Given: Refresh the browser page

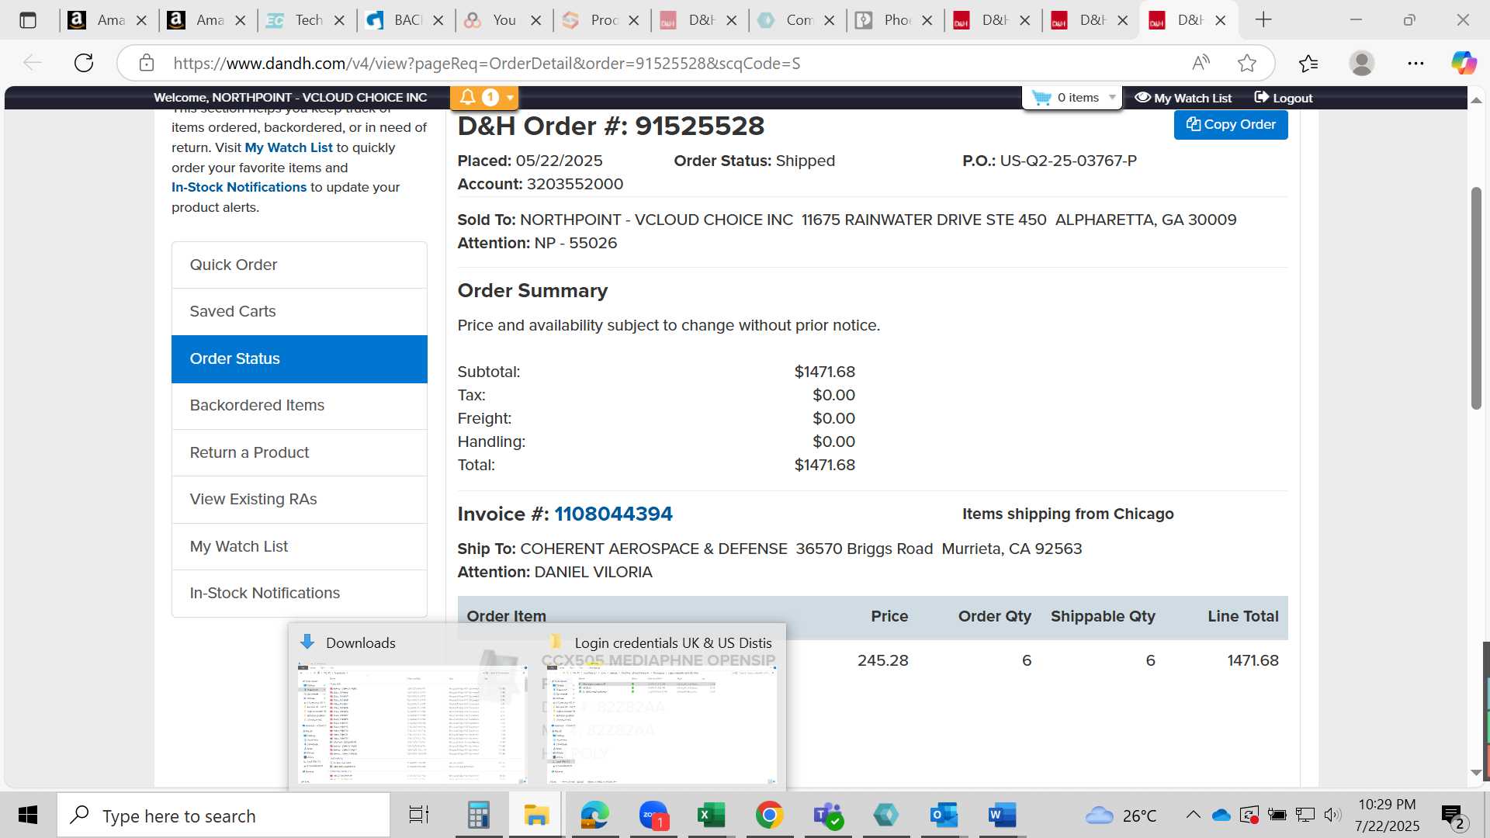Looking at the screenshot, I should [84, 63].
